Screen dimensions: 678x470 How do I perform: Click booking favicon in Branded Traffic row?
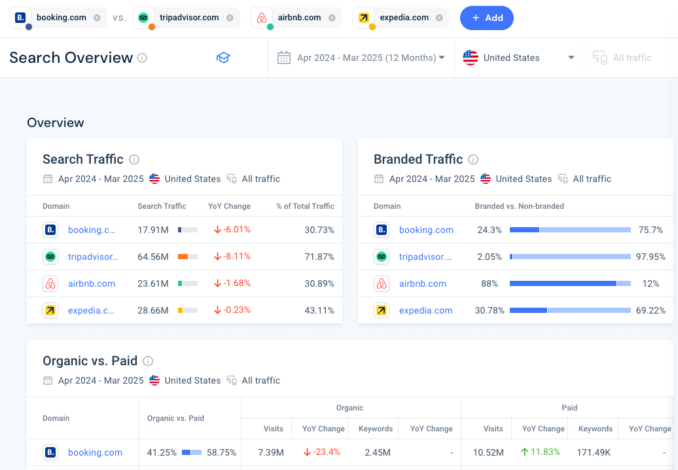point(382,230)
